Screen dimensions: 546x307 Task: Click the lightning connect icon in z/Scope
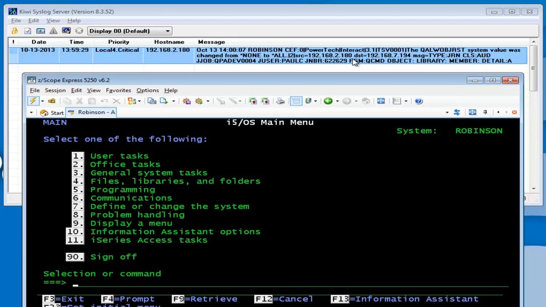tap(33, 101)
